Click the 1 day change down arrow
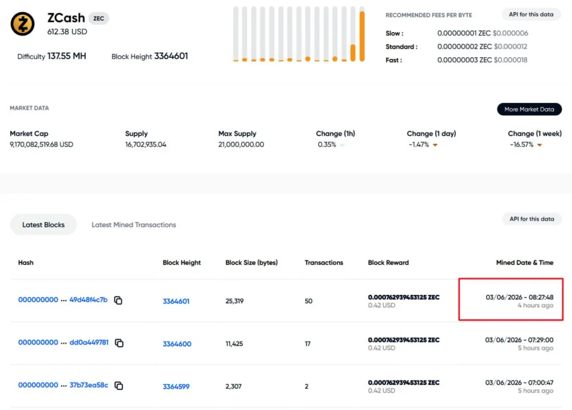The height and width of the screenshot is (410, 572). point(435,145)
